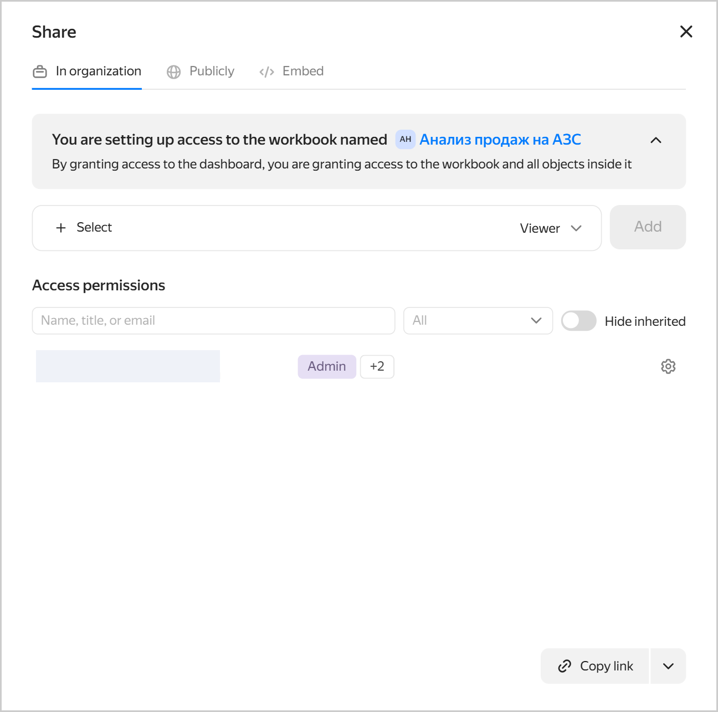718x712 pixels.
Task: Switch to the Publicly tab
Action: coord(201,71)
